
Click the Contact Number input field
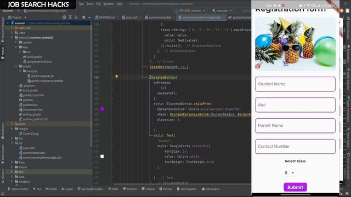[295, 146]
